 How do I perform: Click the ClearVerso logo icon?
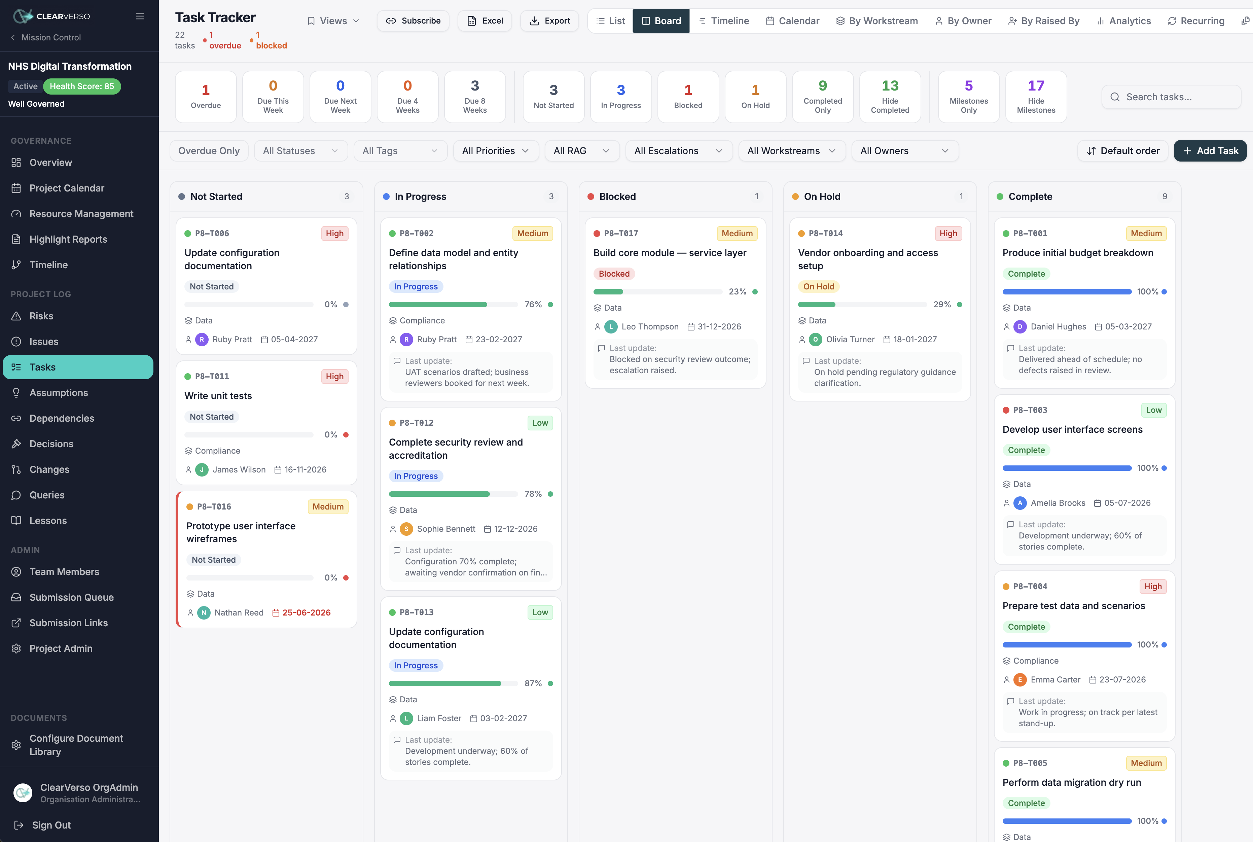23,16
